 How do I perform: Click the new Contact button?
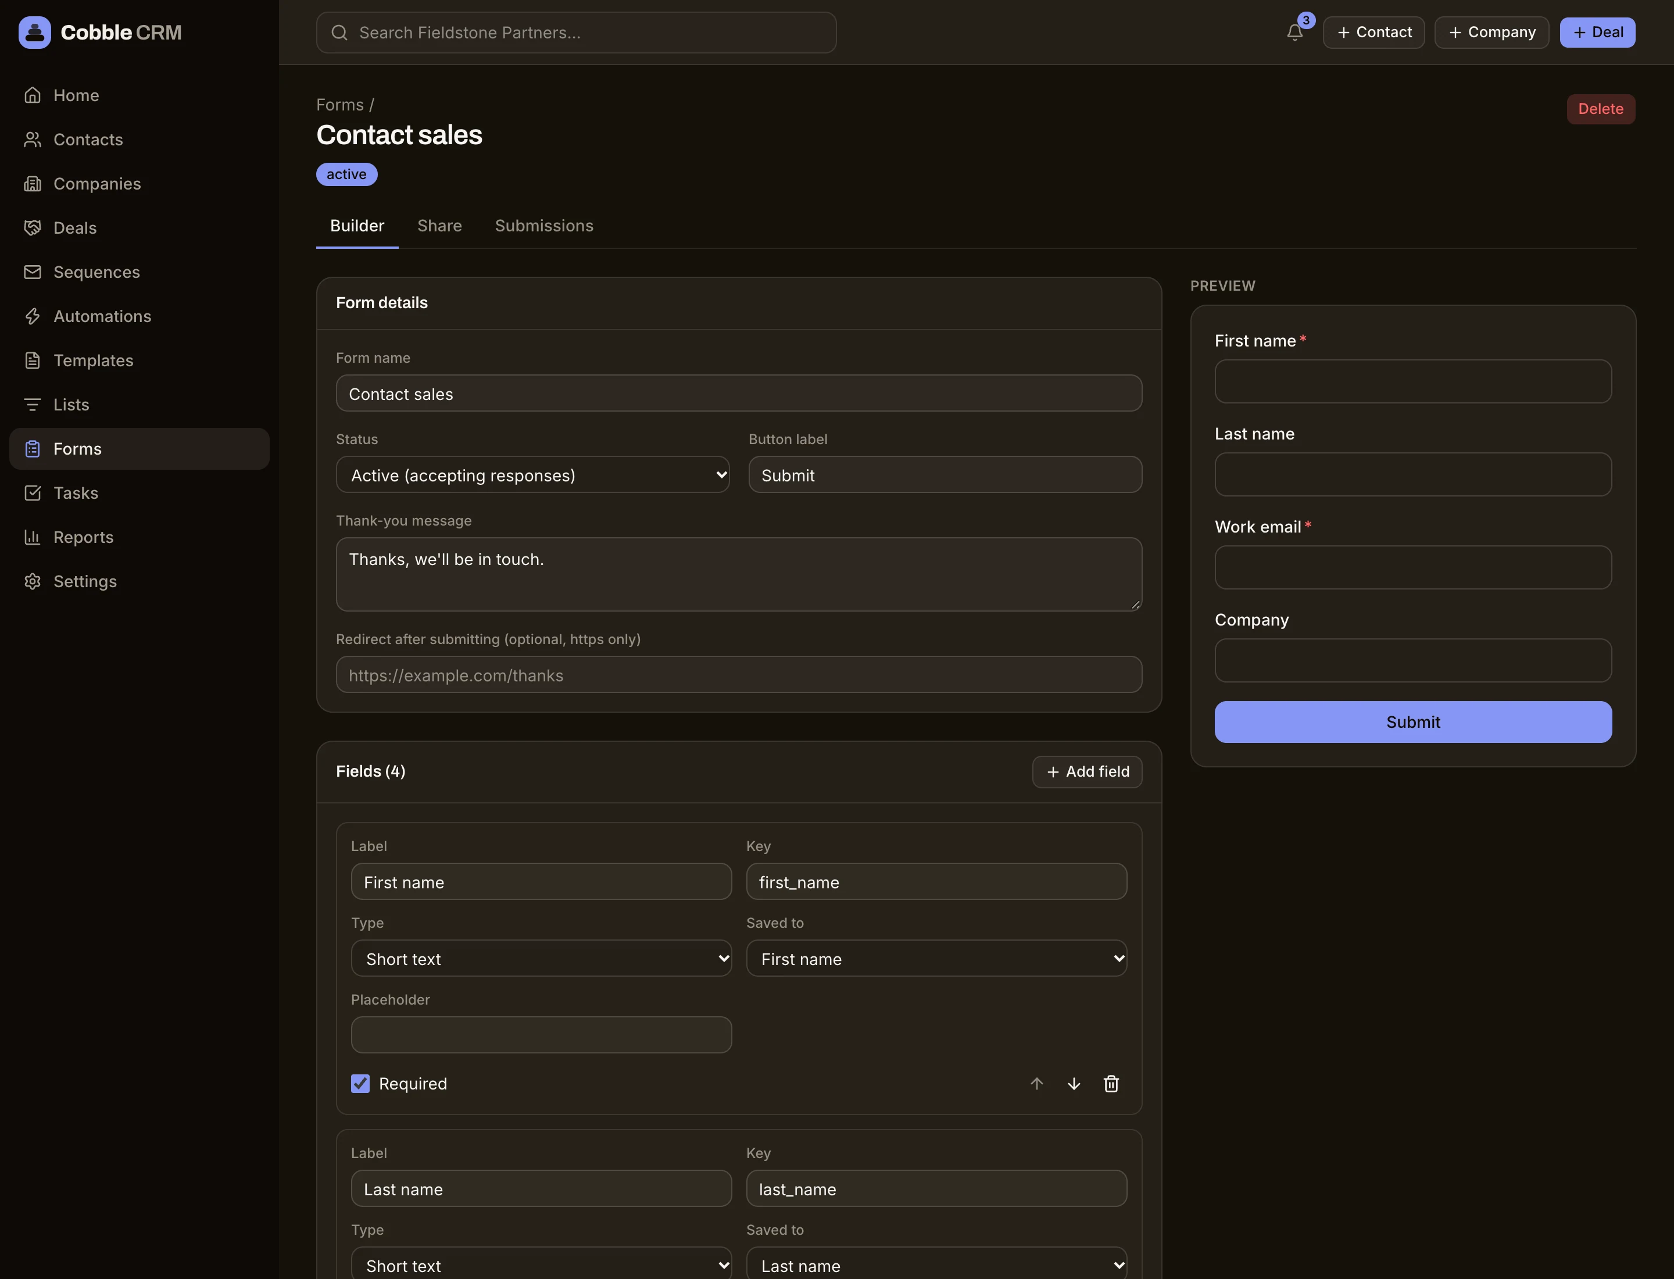point(1373,33)
